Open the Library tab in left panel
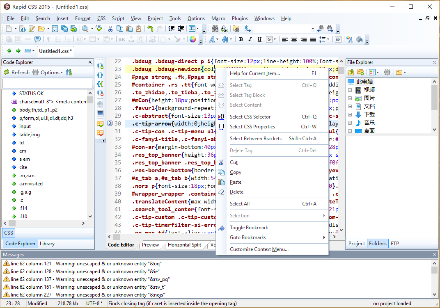 47,244
